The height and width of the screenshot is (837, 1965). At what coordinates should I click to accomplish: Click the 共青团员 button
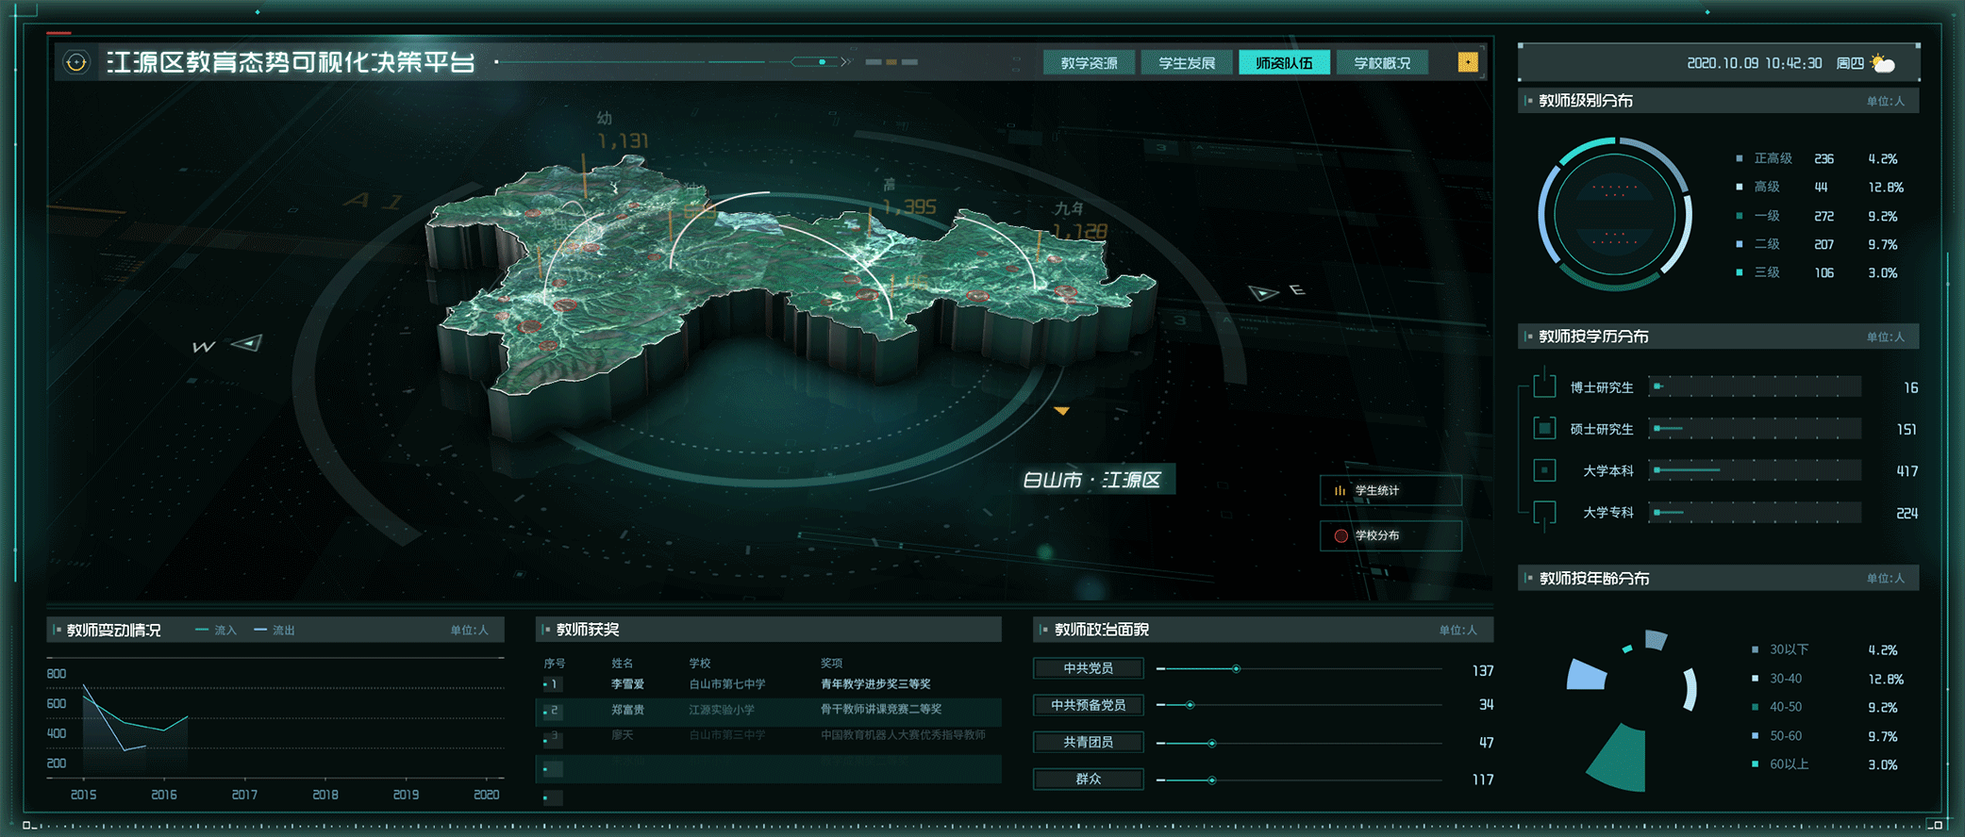tap(1089, 742)
